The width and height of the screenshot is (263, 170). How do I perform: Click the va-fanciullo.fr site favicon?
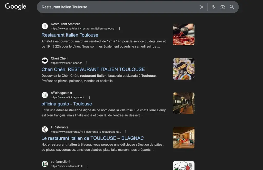45,164
